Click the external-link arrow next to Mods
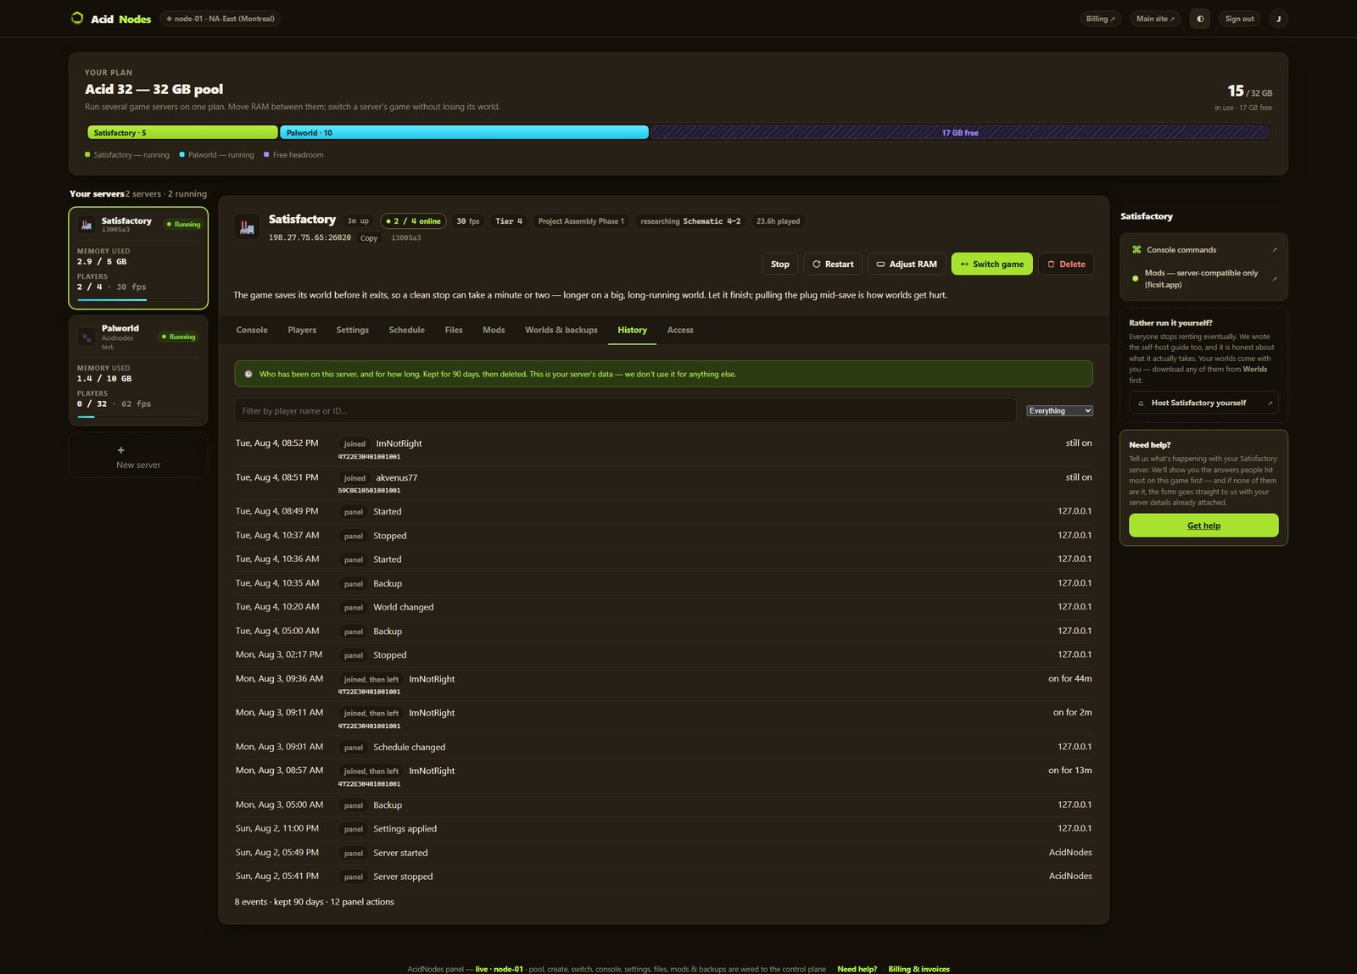The width and height of the screenshot is (1357, 974). coord(1274,278)
